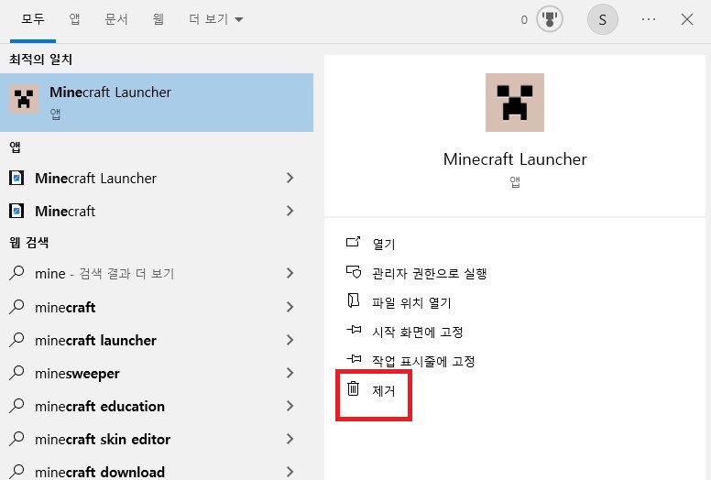Expand chevron for minecraft download suggestion

[x=290, y=472]
